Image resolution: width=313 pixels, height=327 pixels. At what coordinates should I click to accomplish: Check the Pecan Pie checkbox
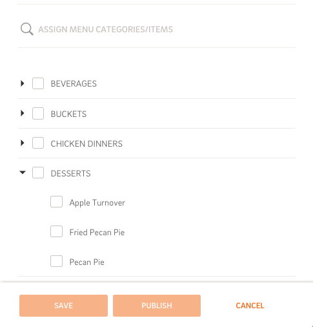point(56,261)
